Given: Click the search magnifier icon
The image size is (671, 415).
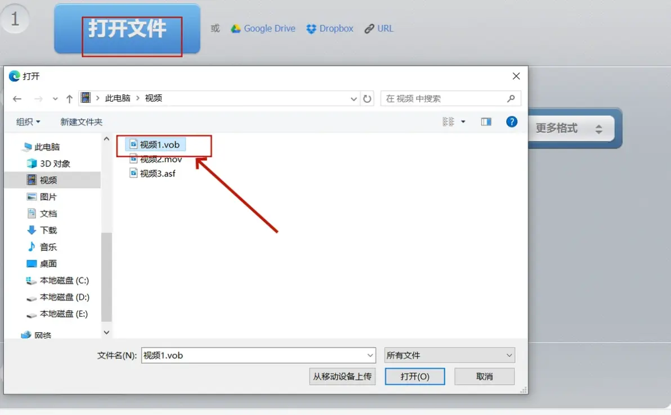Looking at the screenshot, I should (511, 99).
